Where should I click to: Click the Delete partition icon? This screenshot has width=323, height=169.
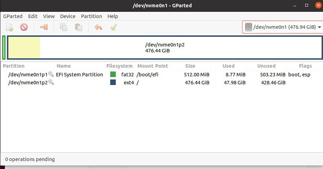(x=24, y=27)
